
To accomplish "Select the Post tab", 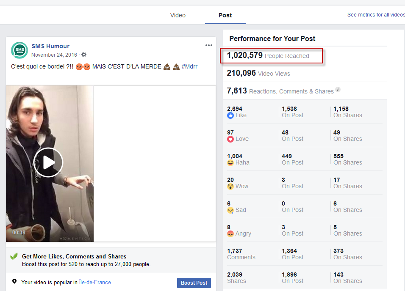I will click(x=225, y=15).
